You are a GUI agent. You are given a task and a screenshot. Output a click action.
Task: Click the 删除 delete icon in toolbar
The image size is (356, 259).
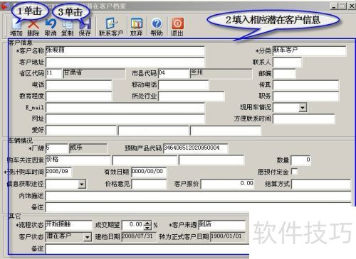click(33, 25)
